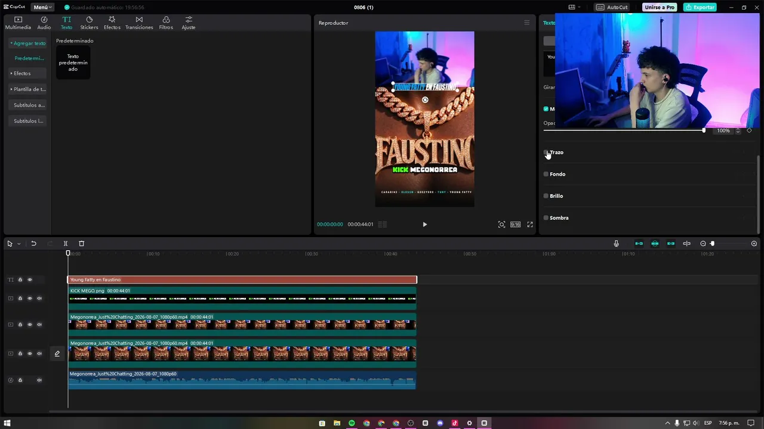This screenshot has width=764, height=429.
Task: Click the opacity value stepper arrows
Action: click(738, 130)
